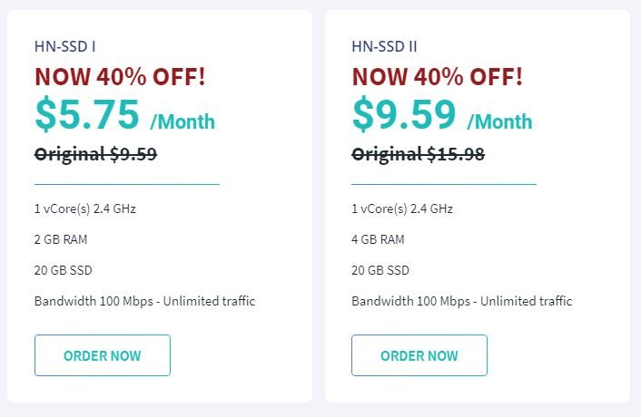The width and height of the screenshot is (641, 417).
Task: Click the $9.59 teal price text
Action: 404,114
